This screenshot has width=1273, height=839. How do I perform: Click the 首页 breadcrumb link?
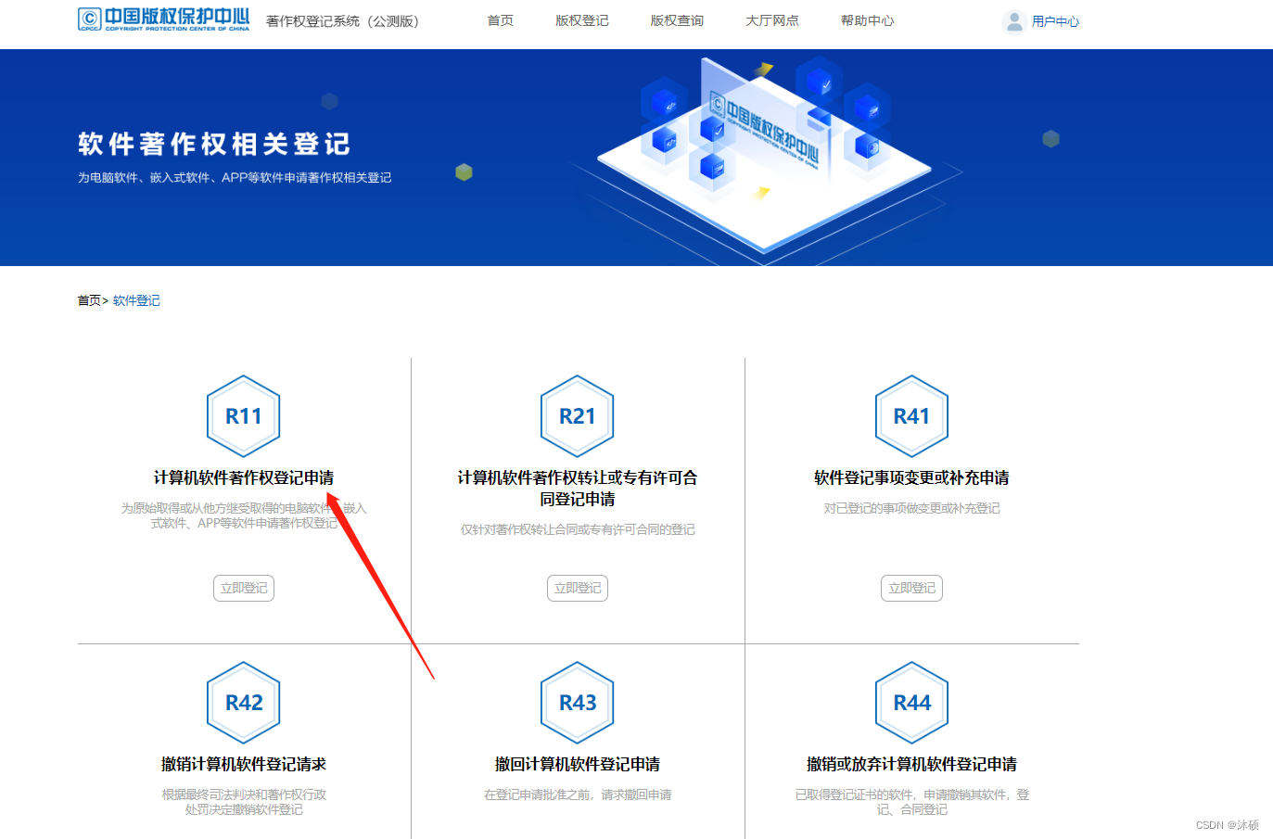(88, 299)
